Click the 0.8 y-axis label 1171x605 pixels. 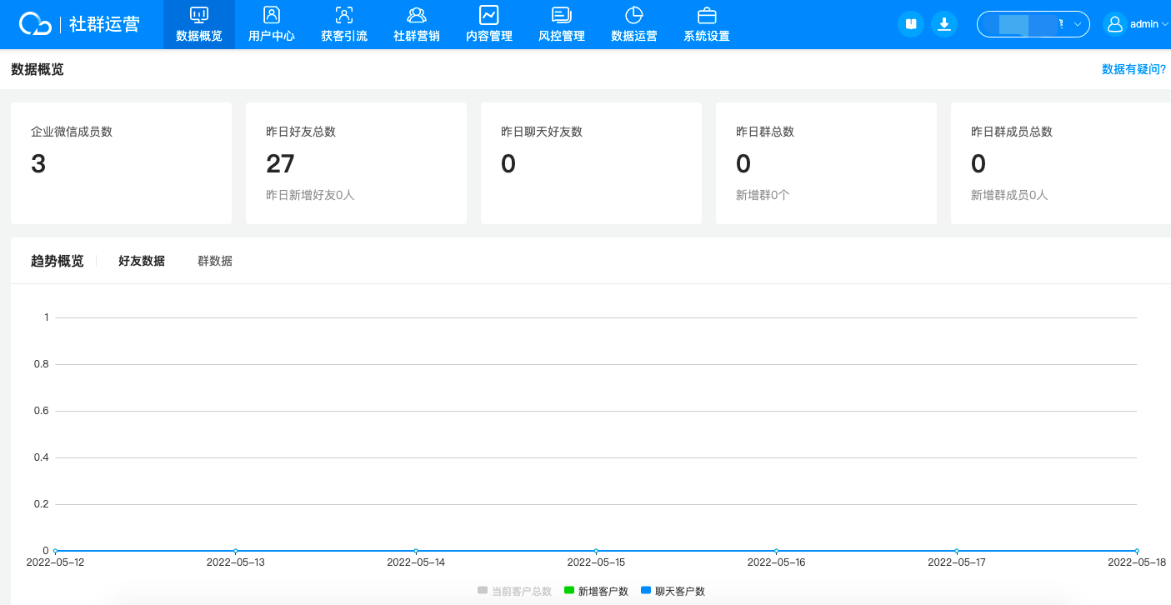tap(41, 364)
